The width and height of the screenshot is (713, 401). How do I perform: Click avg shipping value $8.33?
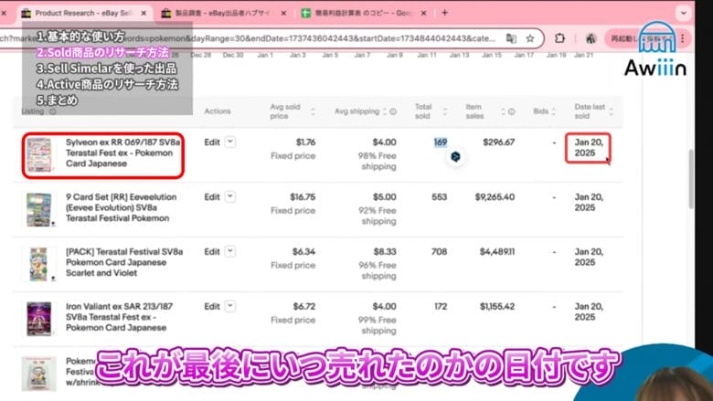[385, 252]
